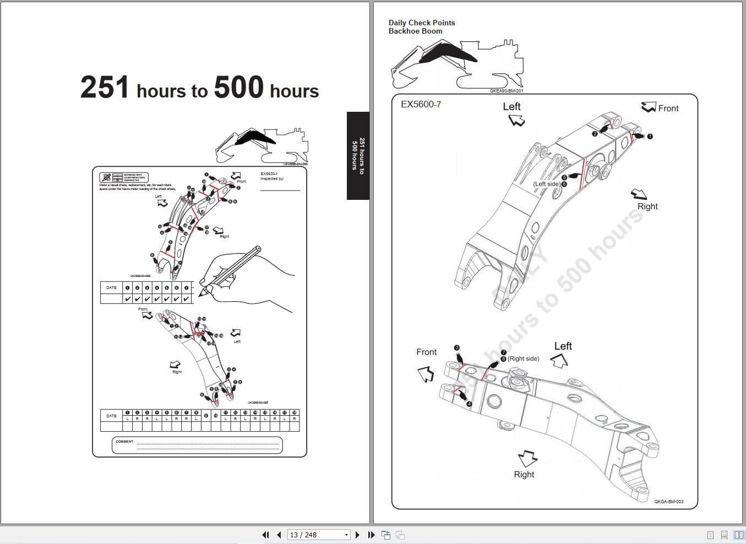Click inside the page number field showing 13/248
This screenshot has height=544, width=746.
(314, 534)
